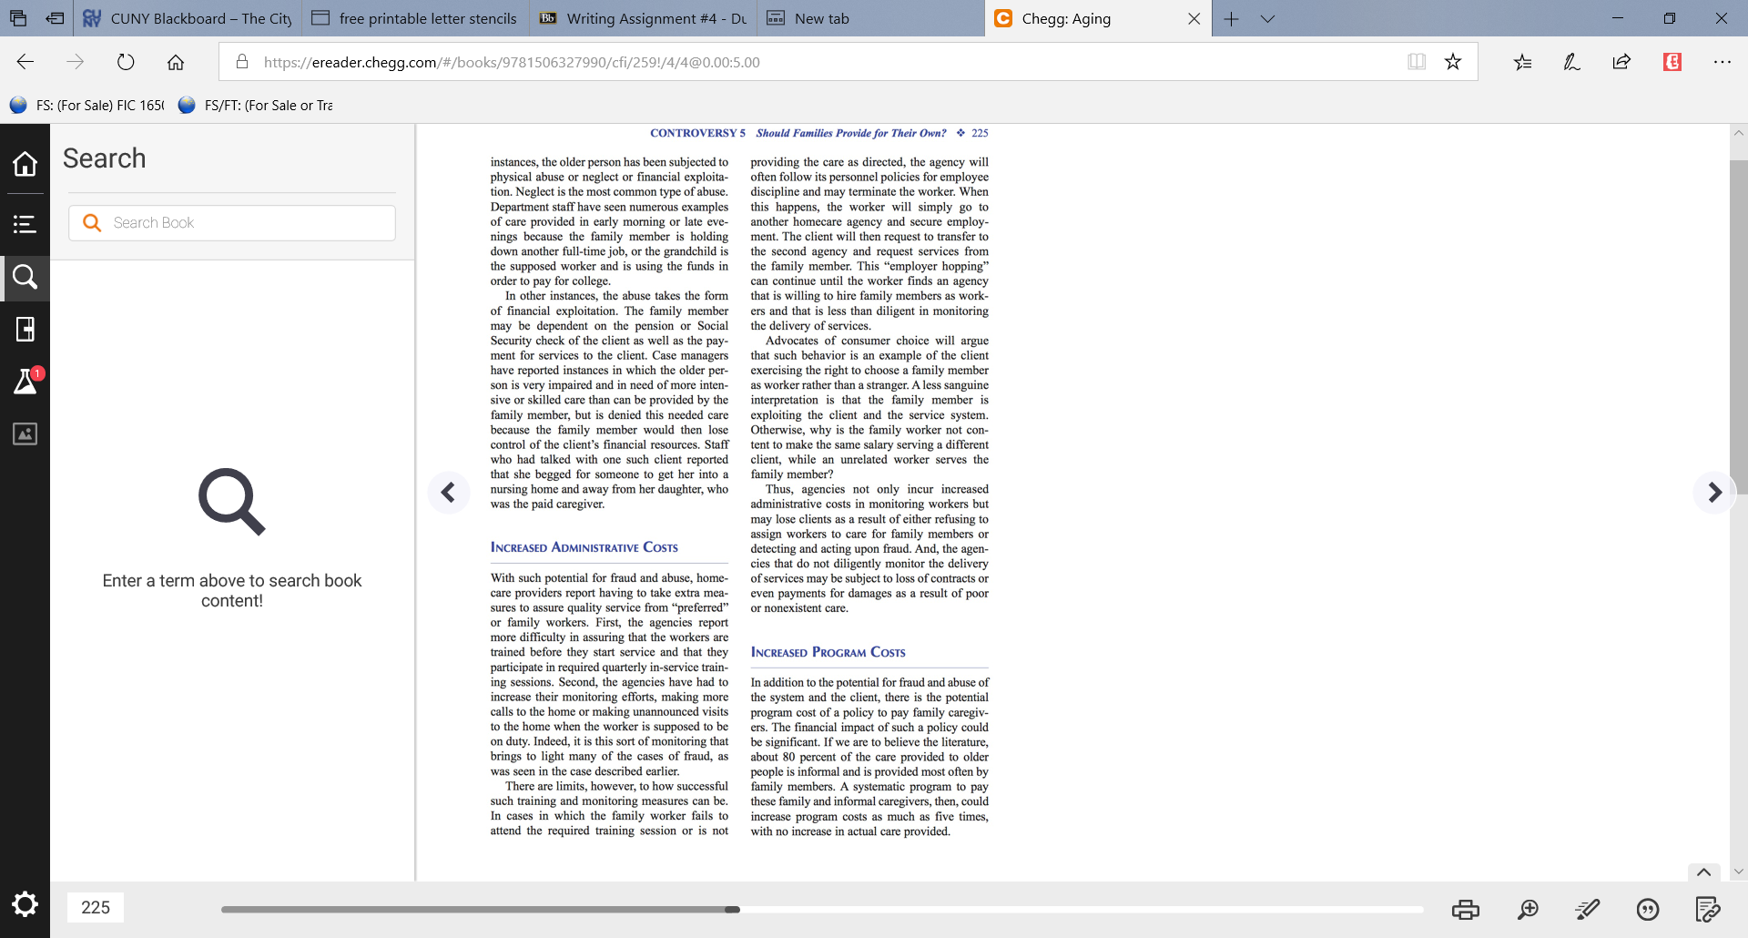Click the browser forward arrow
Screen dimensions: 1748x938
click(76, 62)
